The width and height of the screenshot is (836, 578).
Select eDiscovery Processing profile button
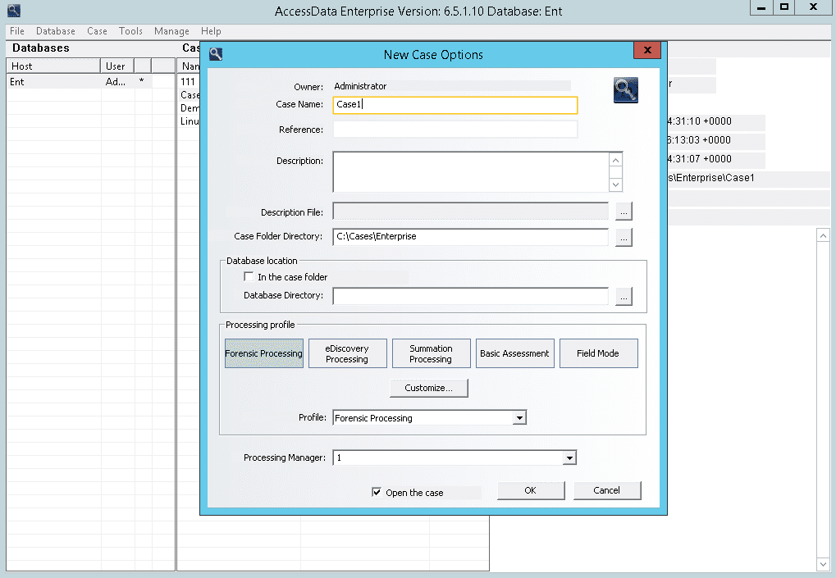pos(348,353)
